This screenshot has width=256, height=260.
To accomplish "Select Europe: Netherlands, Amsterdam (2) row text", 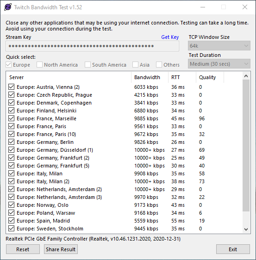I will pyautogui.click(x=59, y=189).
